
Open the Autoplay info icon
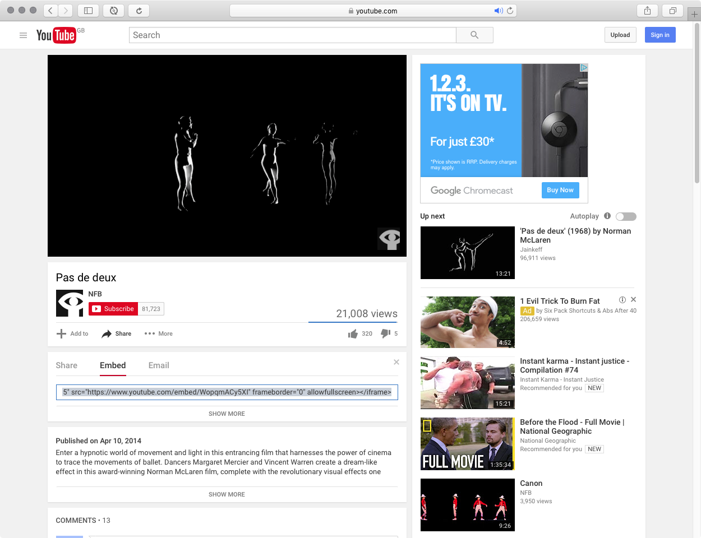coord(607,216)
